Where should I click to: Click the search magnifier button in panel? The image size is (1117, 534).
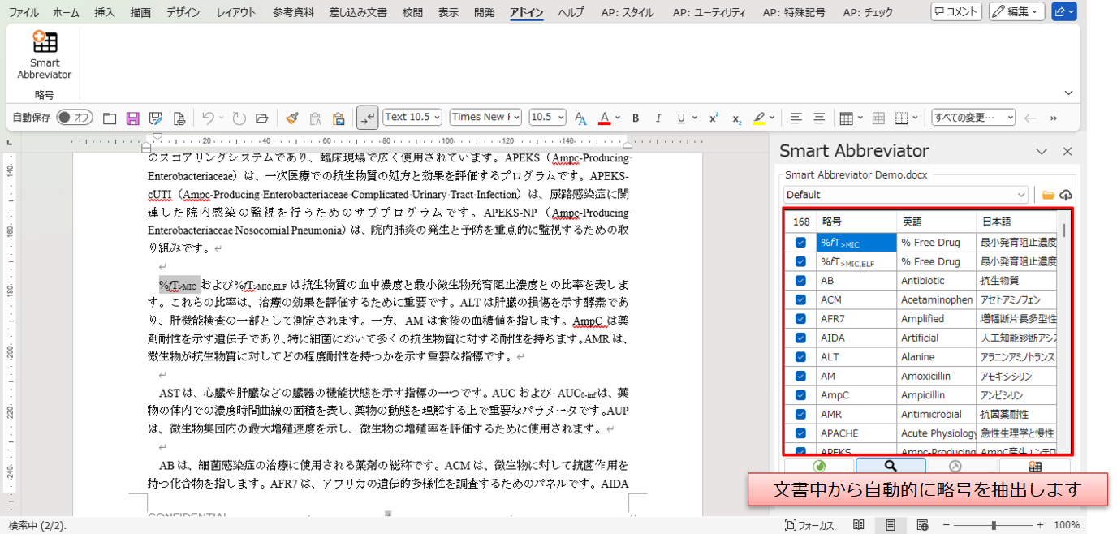(891, 466)
